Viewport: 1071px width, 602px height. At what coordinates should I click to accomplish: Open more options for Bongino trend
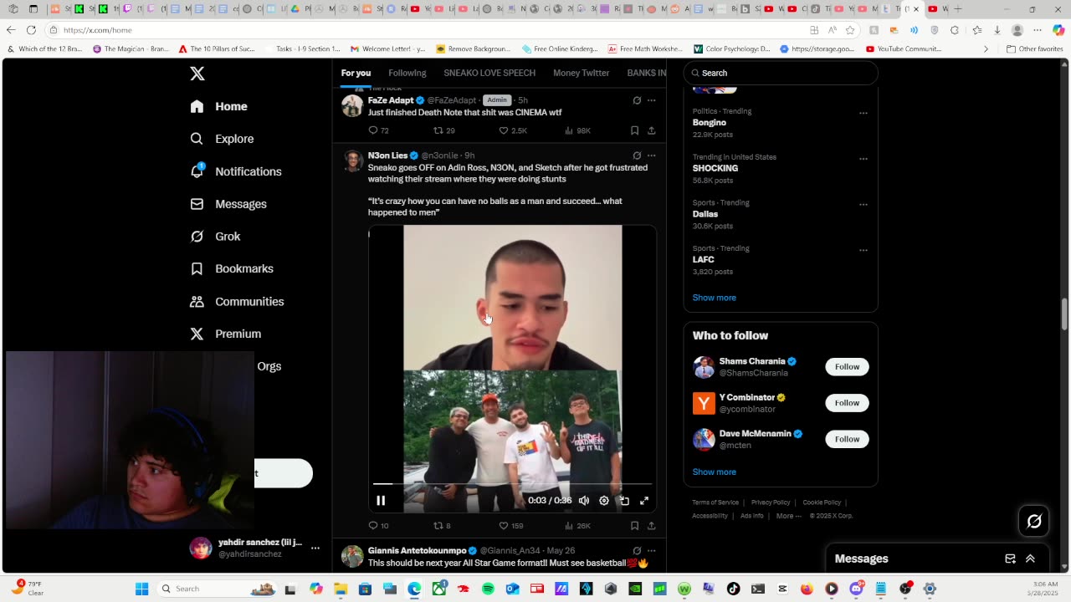[863, 113]
